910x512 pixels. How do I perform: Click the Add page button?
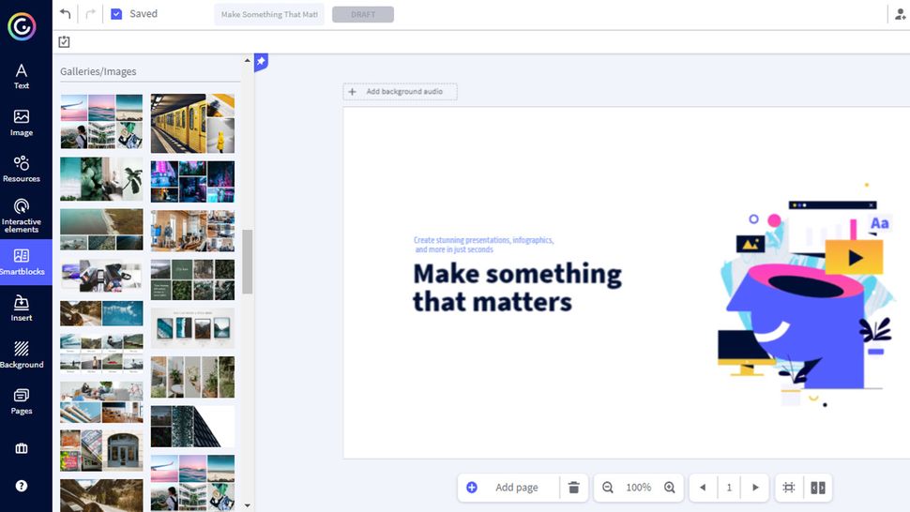point(508,487)
